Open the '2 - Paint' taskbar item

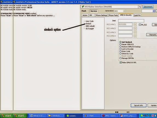(x=92, y=116)
